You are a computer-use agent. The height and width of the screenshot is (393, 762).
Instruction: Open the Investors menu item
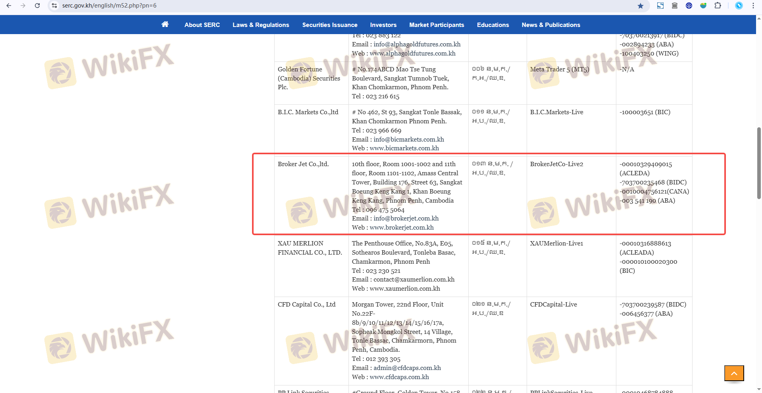pos(383,25)
